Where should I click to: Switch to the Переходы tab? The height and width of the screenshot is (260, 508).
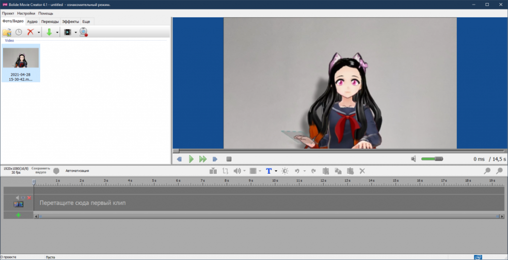(50, 22)
